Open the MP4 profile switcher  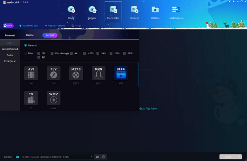tap(8, 25)
